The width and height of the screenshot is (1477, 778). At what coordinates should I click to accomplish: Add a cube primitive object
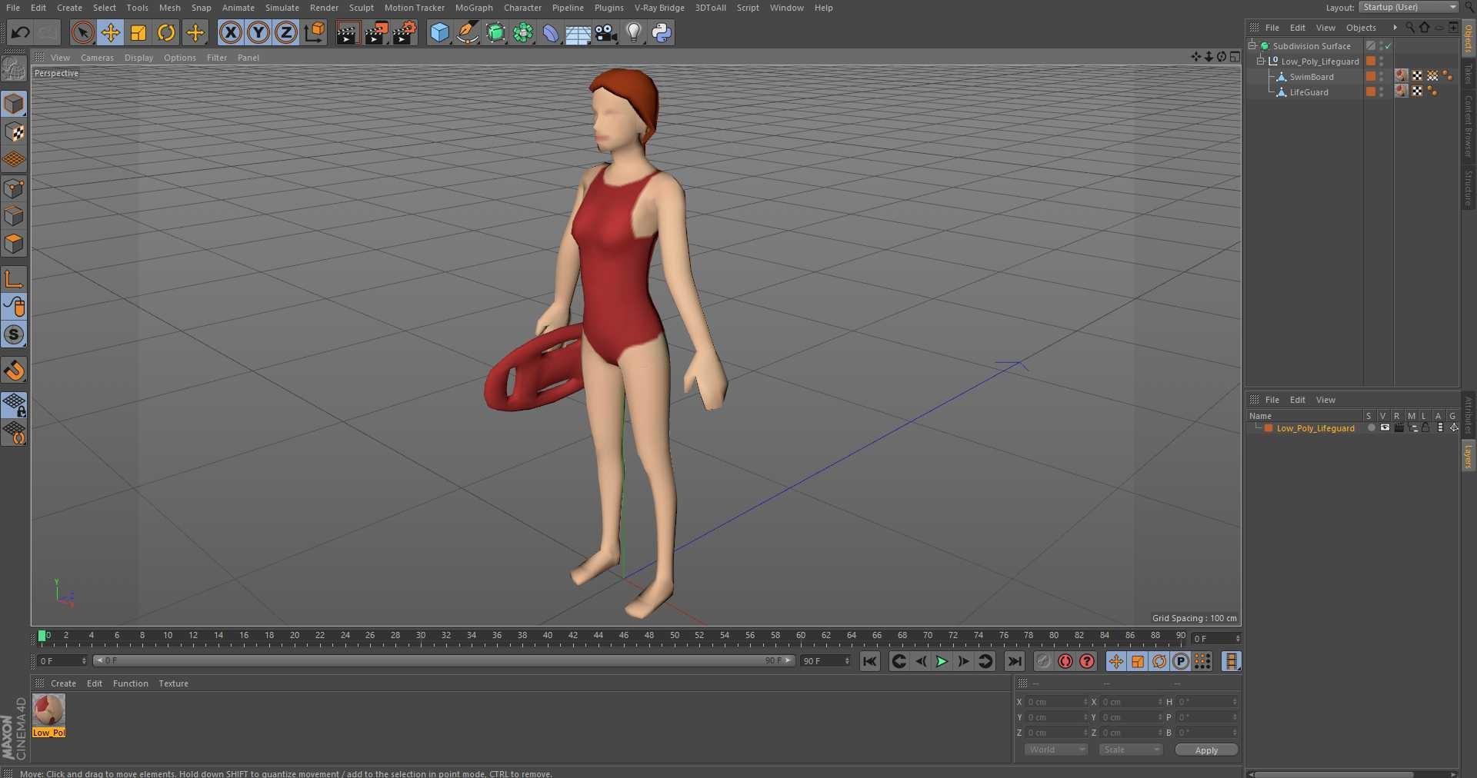(439, 32)
